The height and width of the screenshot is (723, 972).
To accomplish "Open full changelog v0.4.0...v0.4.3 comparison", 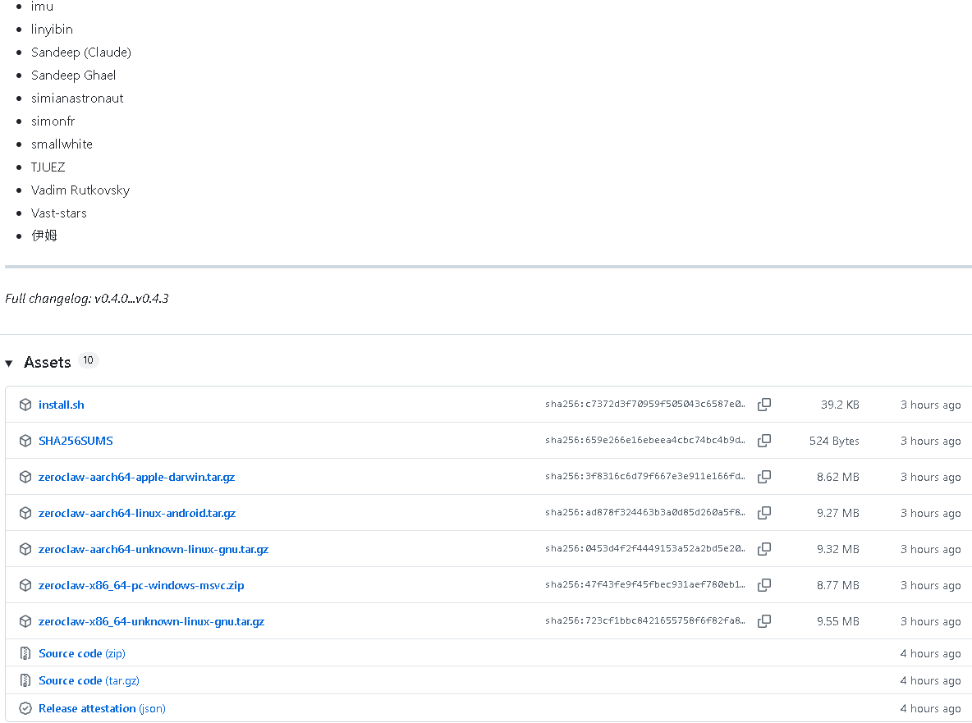I will click(x=131, y=299).
